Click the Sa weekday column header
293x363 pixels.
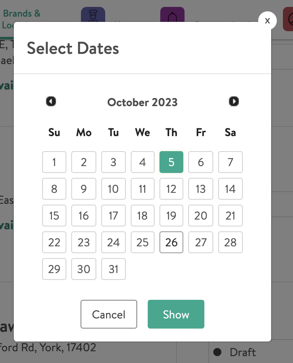pyautogui.click(x=230, y=132)
